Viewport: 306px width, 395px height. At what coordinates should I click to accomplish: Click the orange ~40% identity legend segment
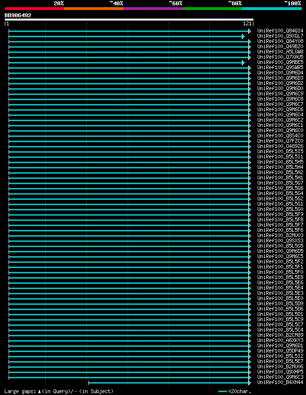[x=94, y=9]
